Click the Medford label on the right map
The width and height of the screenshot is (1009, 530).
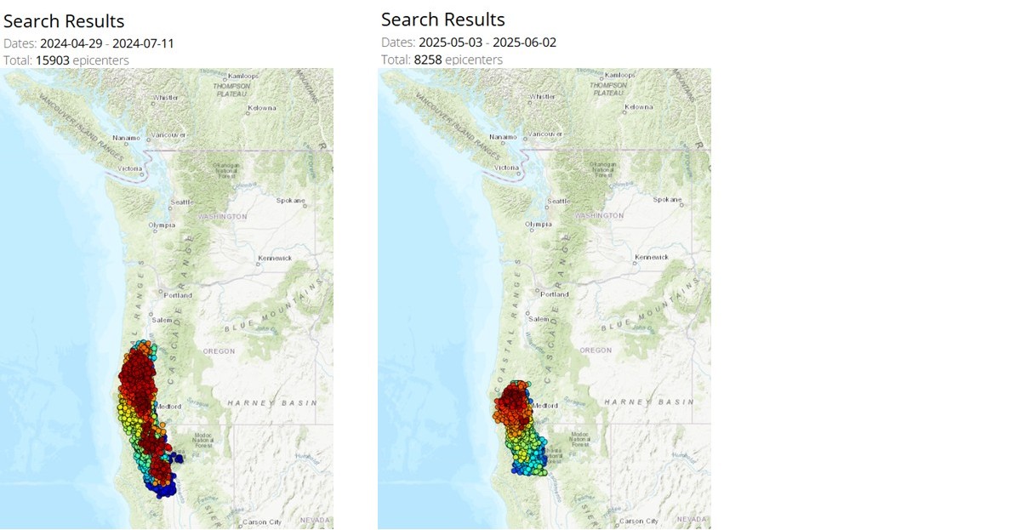click(544, 406)
